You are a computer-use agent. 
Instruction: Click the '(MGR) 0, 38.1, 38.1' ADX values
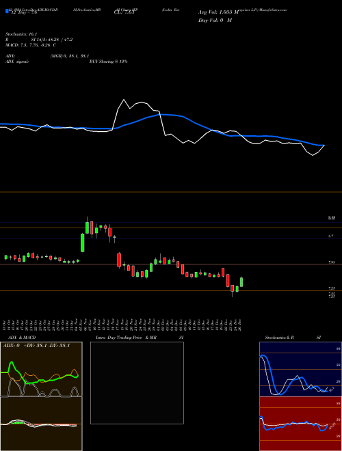coord(69,56)
